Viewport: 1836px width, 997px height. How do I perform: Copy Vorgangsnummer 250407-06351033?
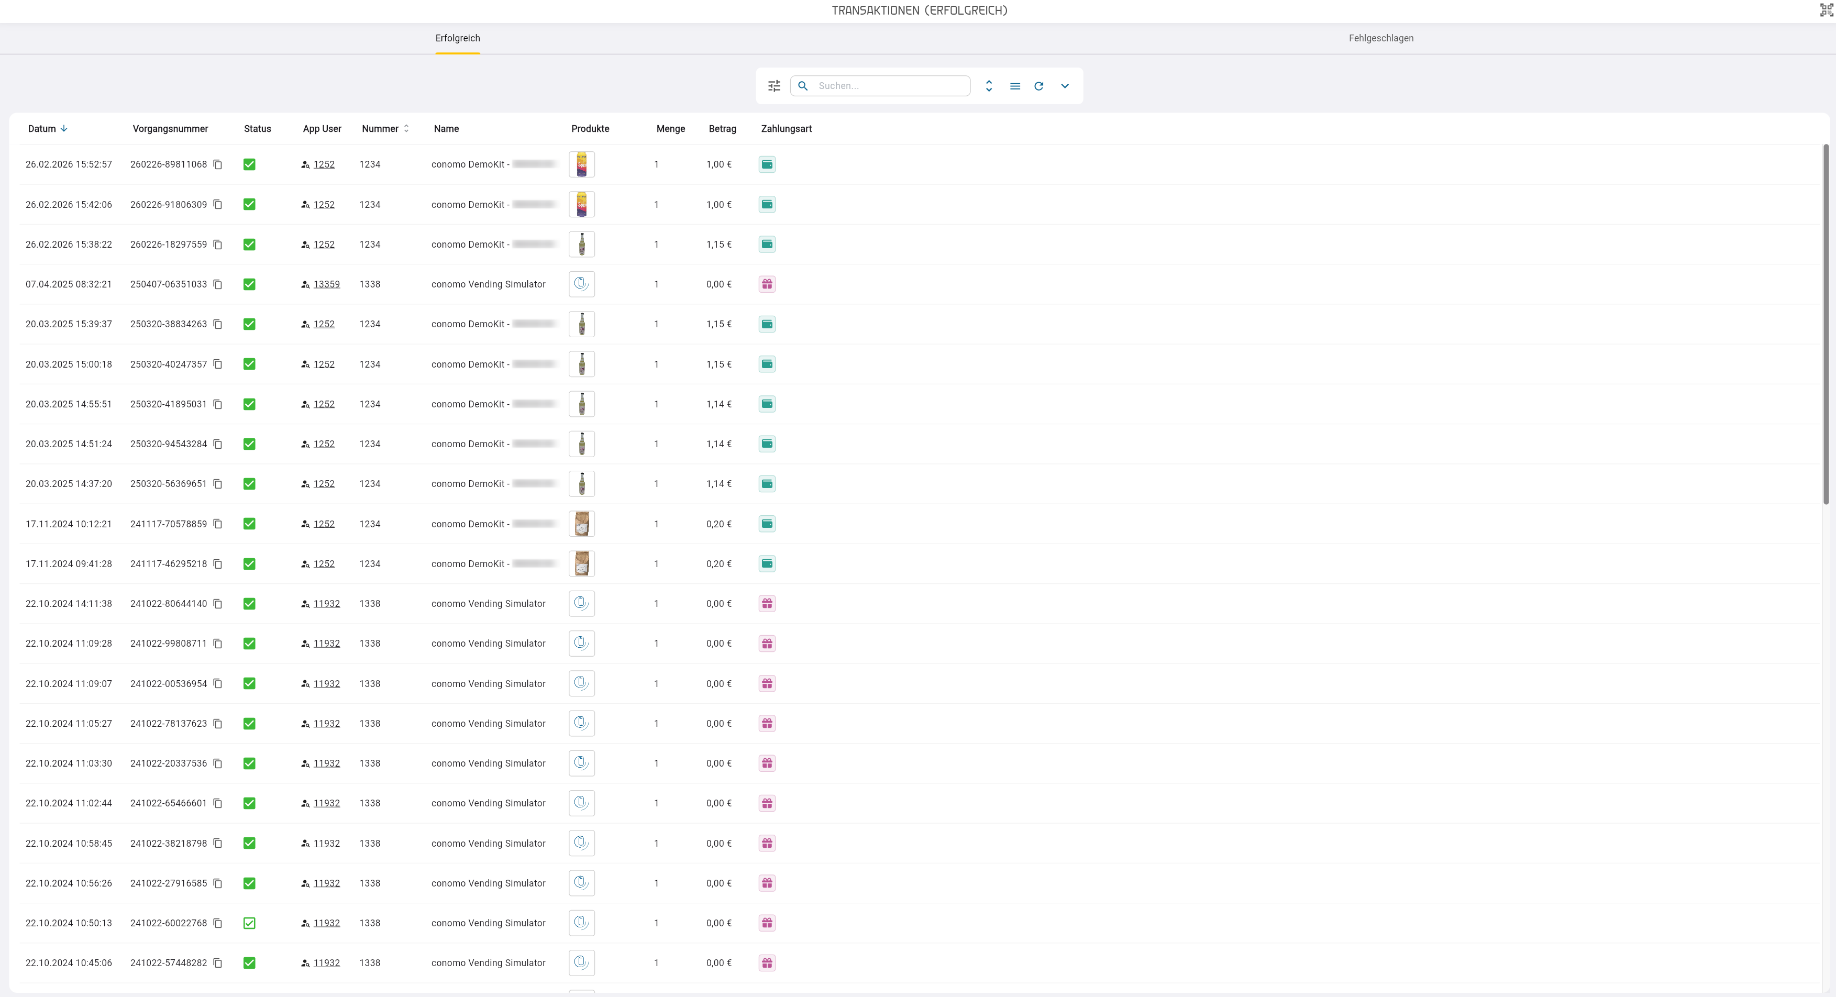point(218,284)
